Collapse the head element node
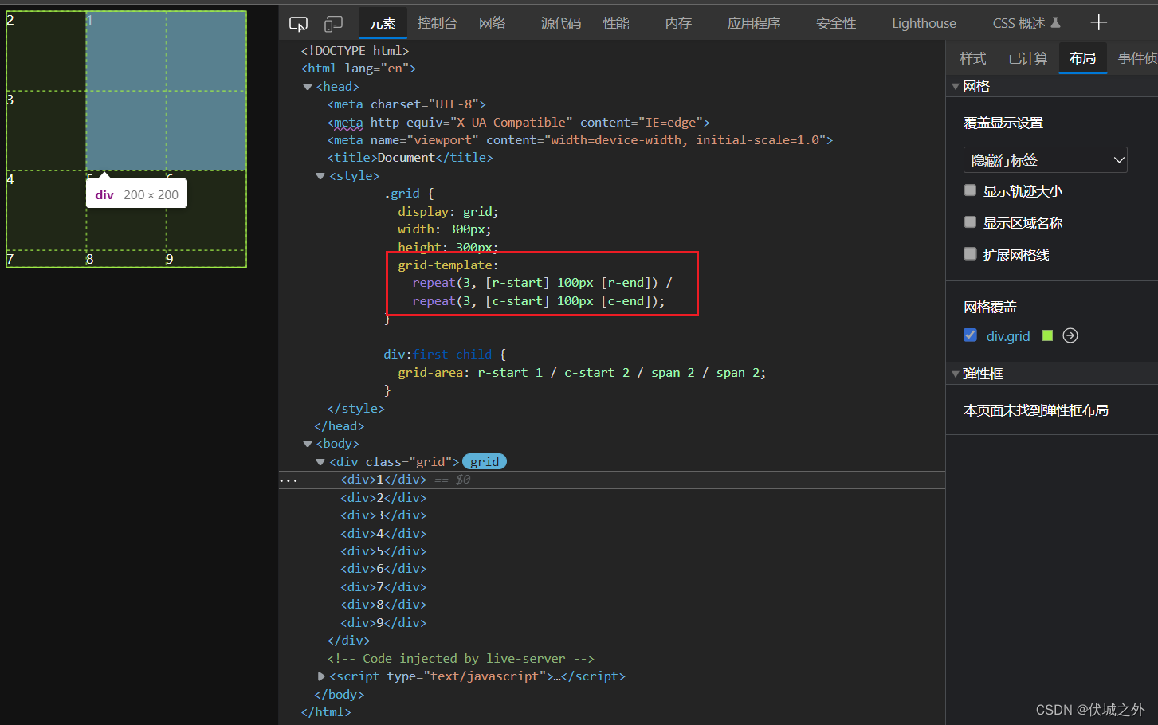The height and width of the screenshot is (725, 1158). (308, 87)
